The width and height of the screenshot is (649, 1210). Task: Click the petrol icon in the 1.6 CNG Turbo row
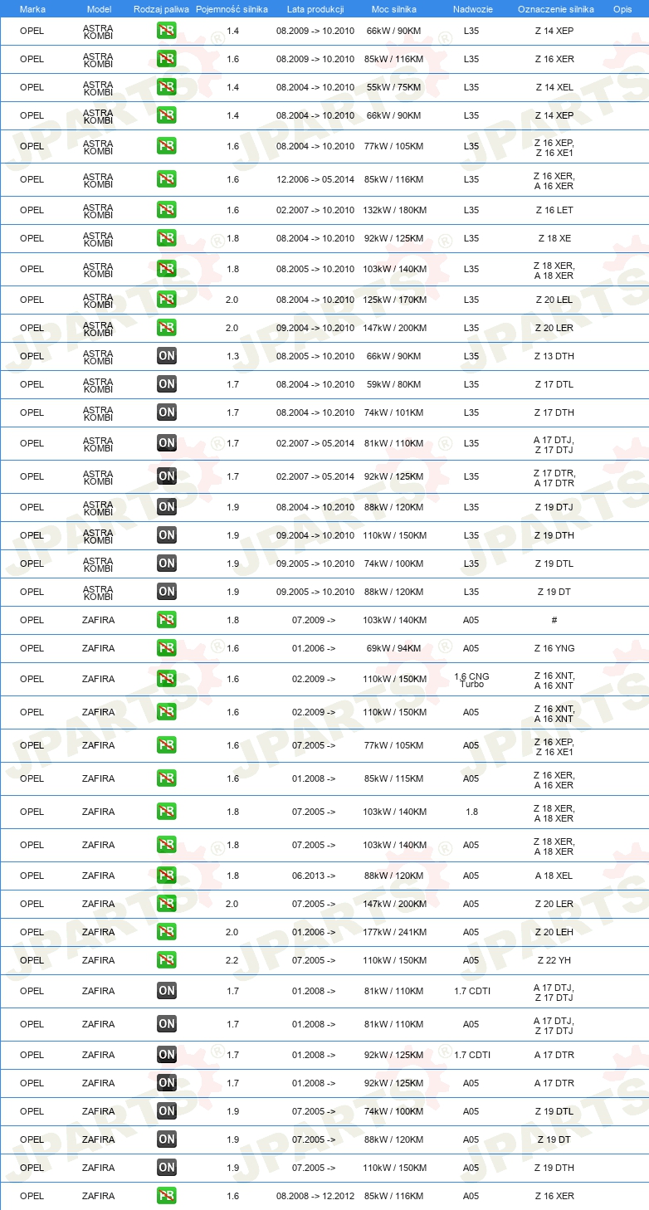click(x=167, y=679)
